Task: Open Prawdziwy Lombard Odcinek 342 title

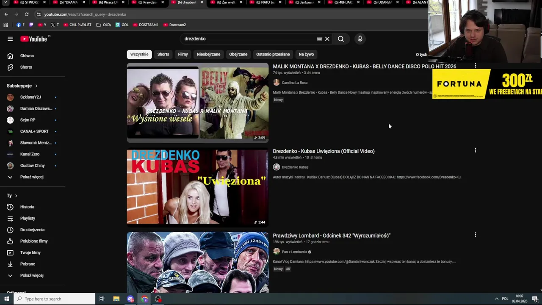Action: click(x=332, y=235)
